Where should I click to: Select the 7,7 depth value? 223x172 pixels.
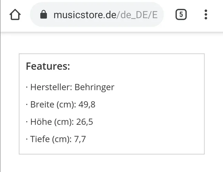coord(80,139)
